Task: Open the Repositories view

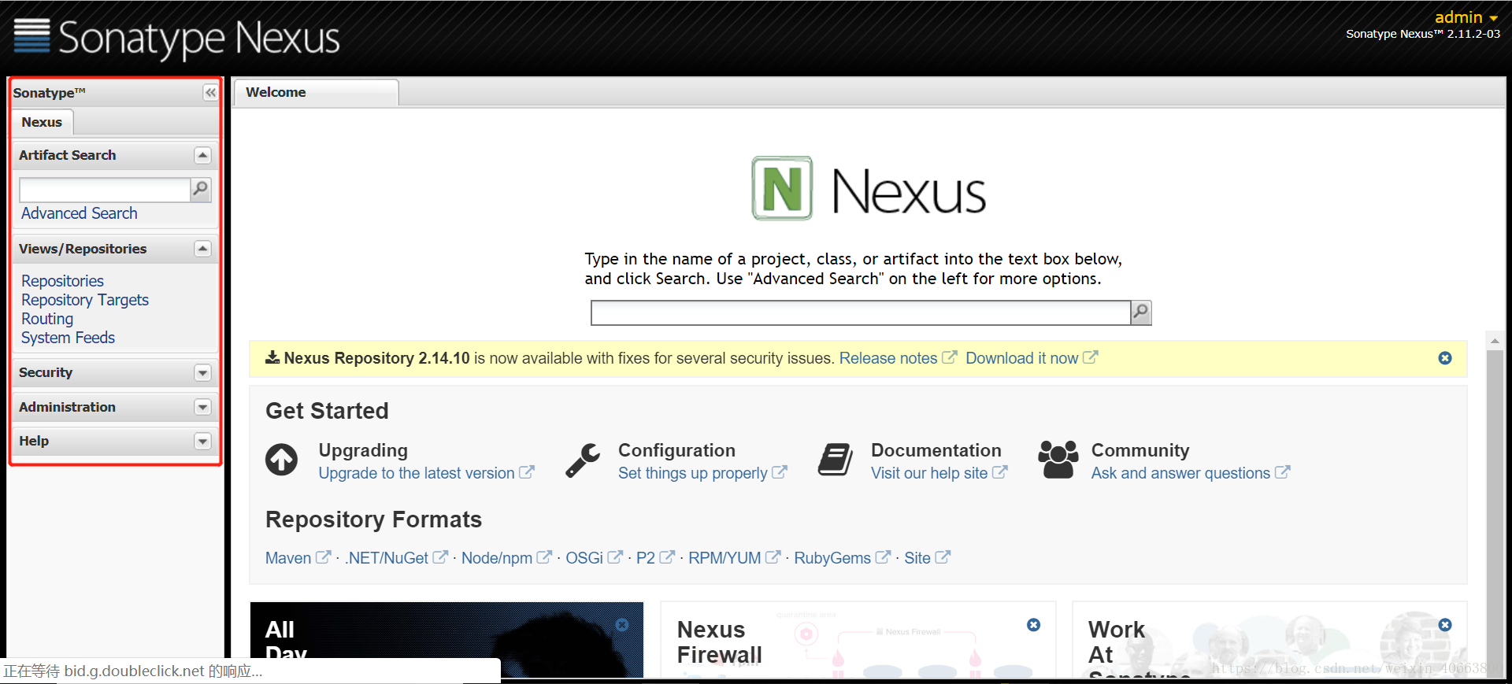Action: pyautogui.click(x=63, y=281)
